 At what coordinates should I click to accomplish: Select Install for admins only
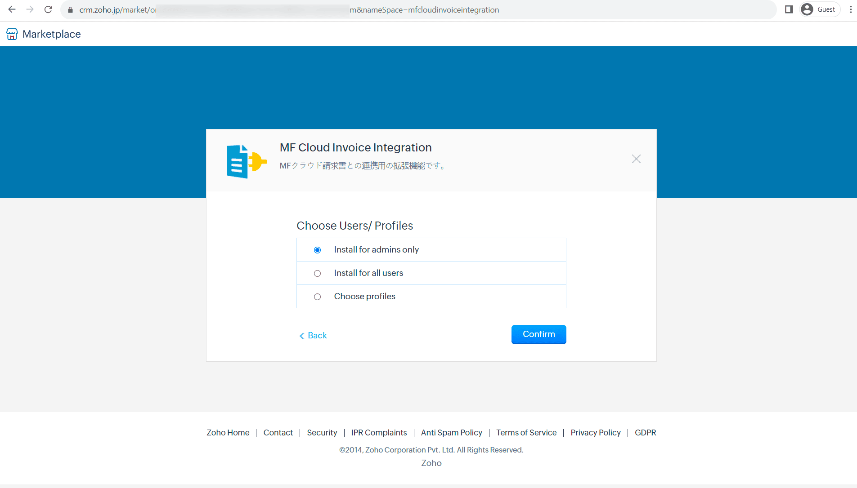click(x=317, y=250)
